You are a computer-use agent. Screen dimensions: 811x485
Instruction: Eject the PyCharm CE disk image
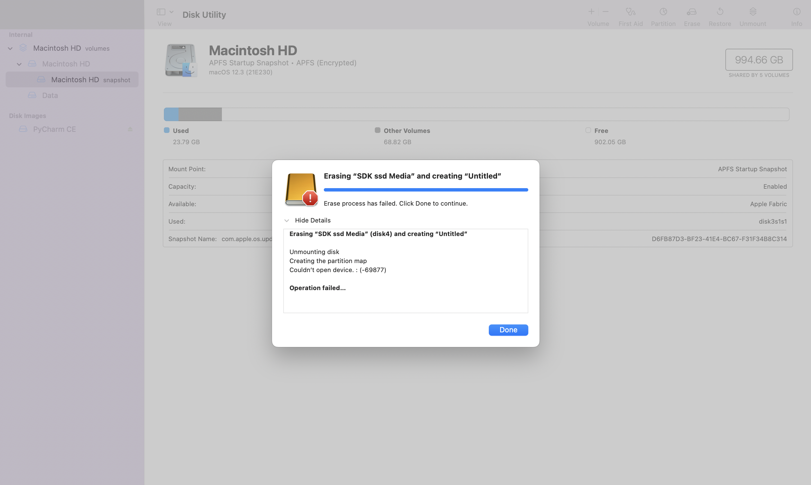point(130,129)
